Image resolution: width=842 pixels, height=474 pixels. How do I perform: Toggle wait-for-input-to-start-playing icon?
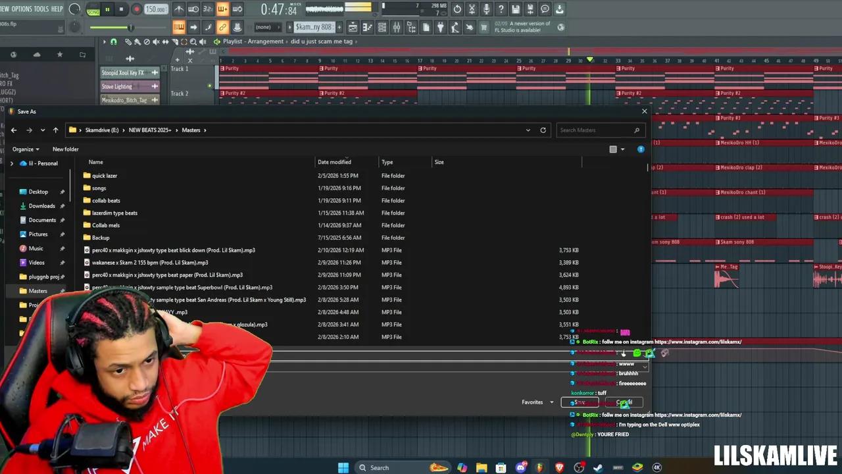coord(193,9)
